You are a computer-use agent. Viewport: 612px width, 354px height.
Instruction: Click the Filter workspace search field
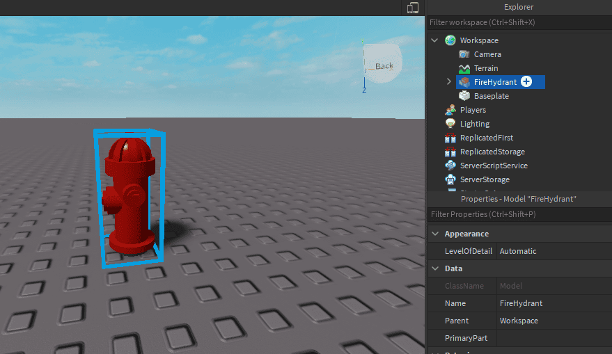point(519,22)
